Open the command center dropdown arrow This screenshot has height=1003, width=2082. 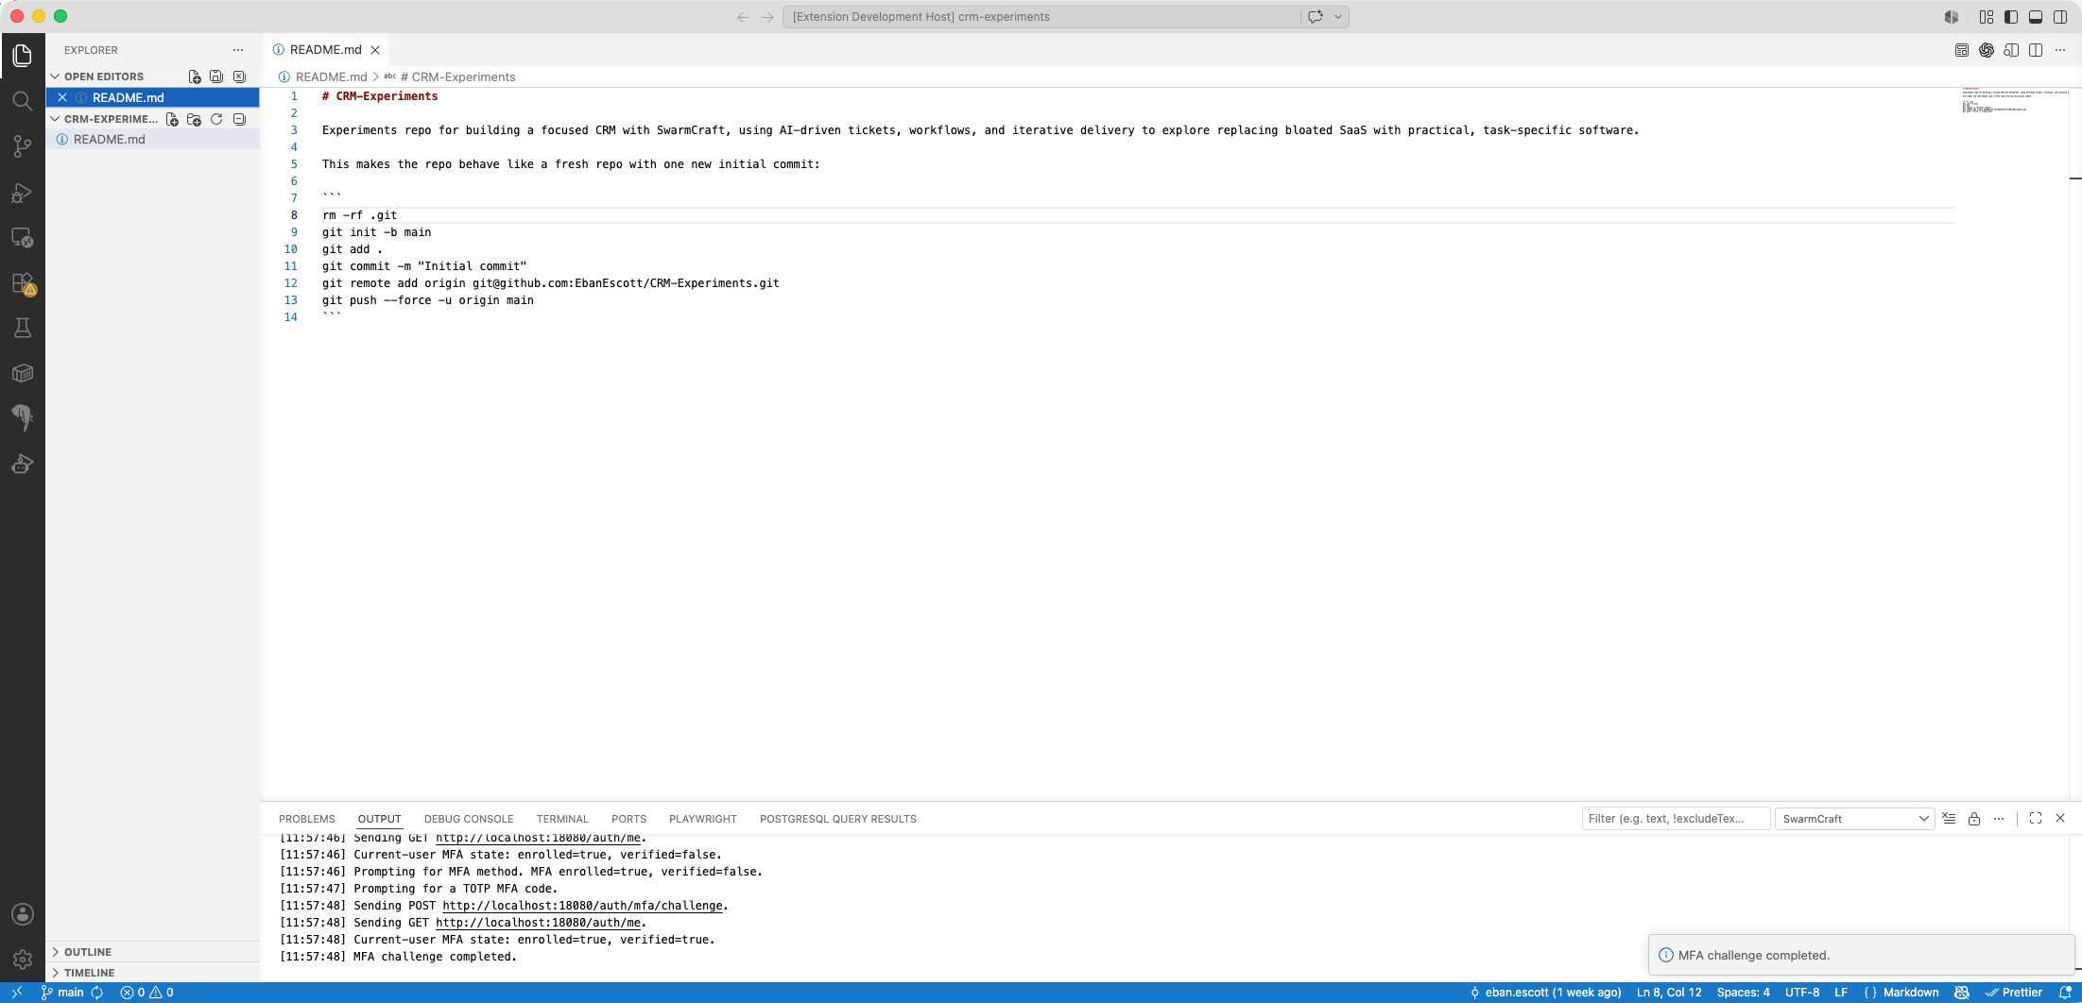tap(1338, 17)
